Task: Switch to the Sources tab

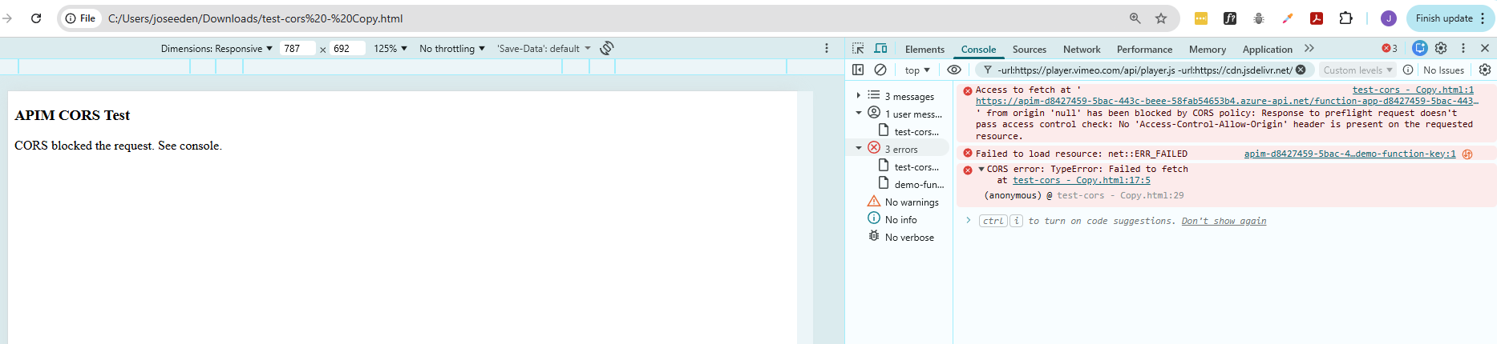Action: (x=1029, y=50)
